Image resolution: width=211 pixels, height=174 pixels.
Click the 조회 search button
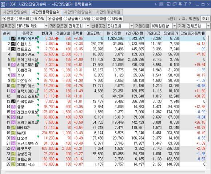205,18
